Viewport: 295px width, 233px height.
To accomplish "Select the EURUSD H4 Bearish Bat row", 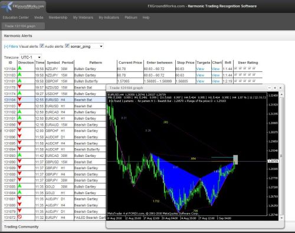I will pos(55,100).
